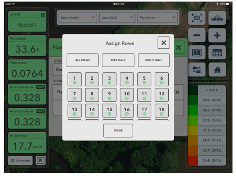Open the Green Valley field dropdown

pyautogui.click(x=78, y=18)
